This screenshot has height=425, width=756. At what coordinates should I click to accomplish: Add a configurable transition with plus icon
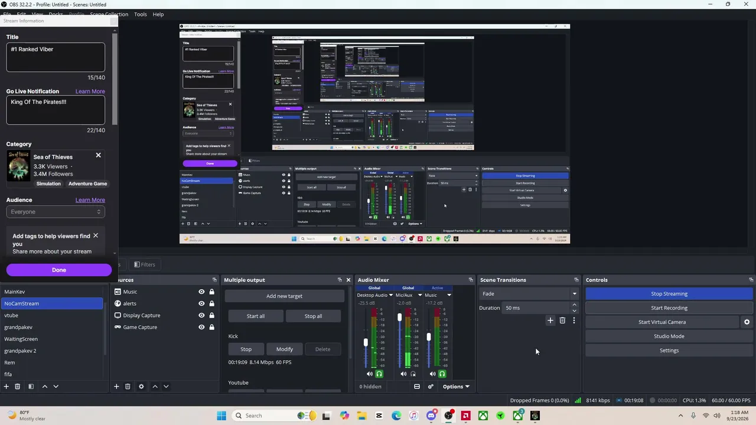coord(550,321)
